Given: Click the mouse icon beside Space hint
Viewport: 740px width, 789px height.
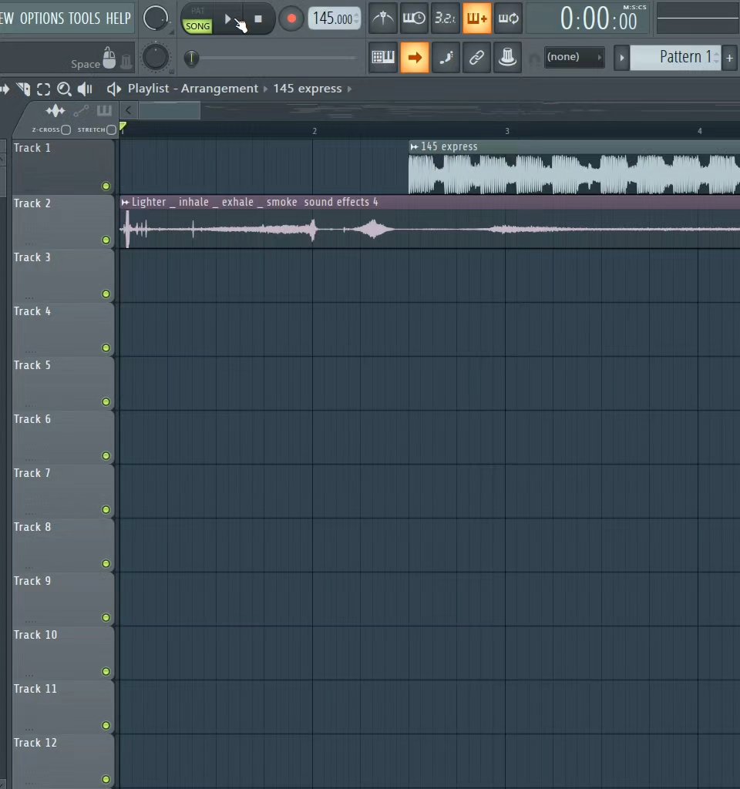Looking at the screenshot, I should [109, 57].
